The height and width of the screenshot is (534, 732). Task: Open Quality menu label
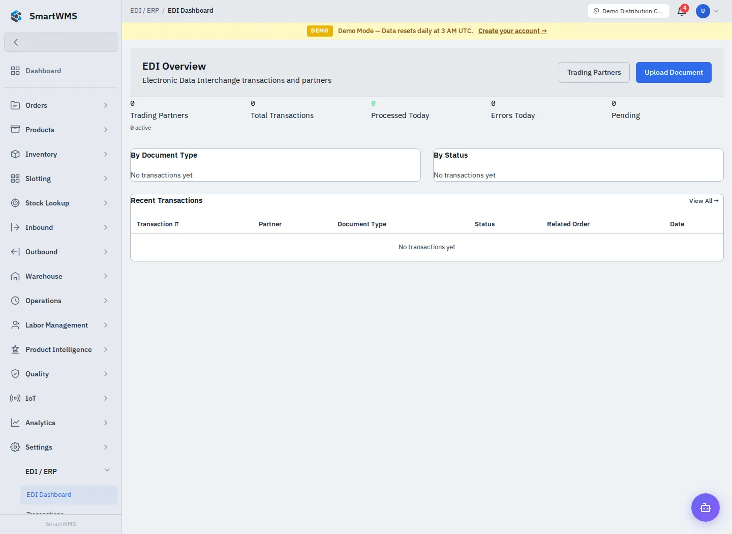(x=37, y=374)
